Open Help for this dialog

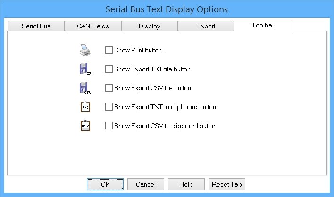tap(186, 184)
